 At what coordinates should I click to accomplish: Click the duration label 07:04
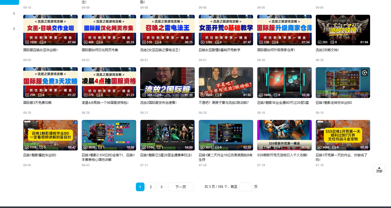[72, 42]
